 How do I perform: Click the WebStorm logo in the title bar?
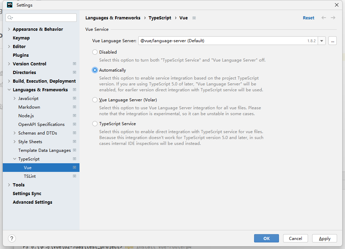click(x=10, y=5)
